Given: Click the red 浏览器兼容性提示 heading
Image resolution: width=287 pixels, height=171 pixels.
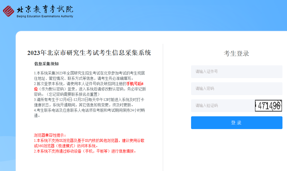Looking at the screenshot, I should [x=50, y=135].
